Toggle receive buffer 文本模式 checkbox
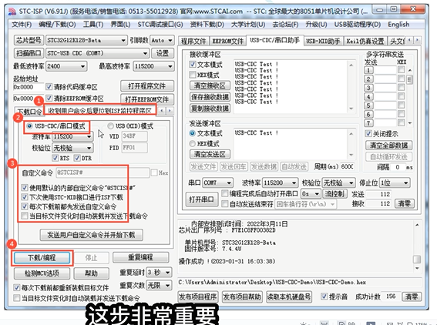The image size is (437, 325). 193,65
